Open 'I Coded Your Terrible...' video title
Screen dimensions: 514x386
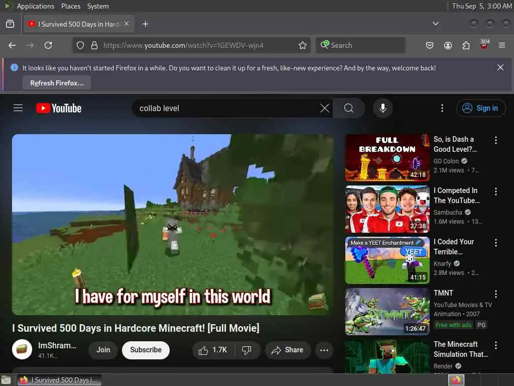[454, 247]
